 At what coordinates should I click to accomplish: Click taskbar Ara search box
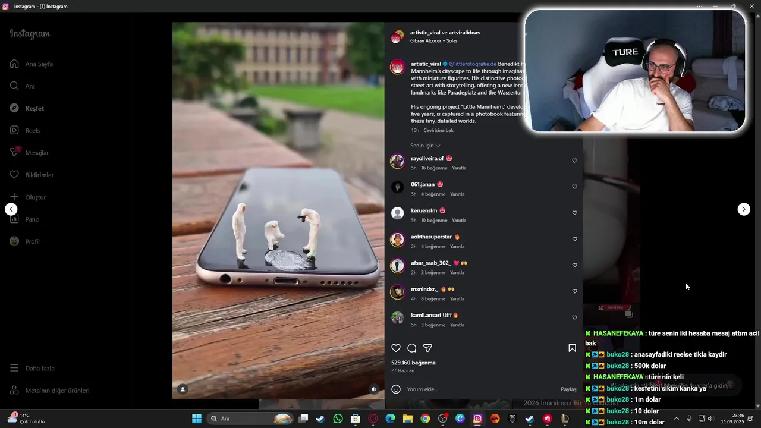251,418
